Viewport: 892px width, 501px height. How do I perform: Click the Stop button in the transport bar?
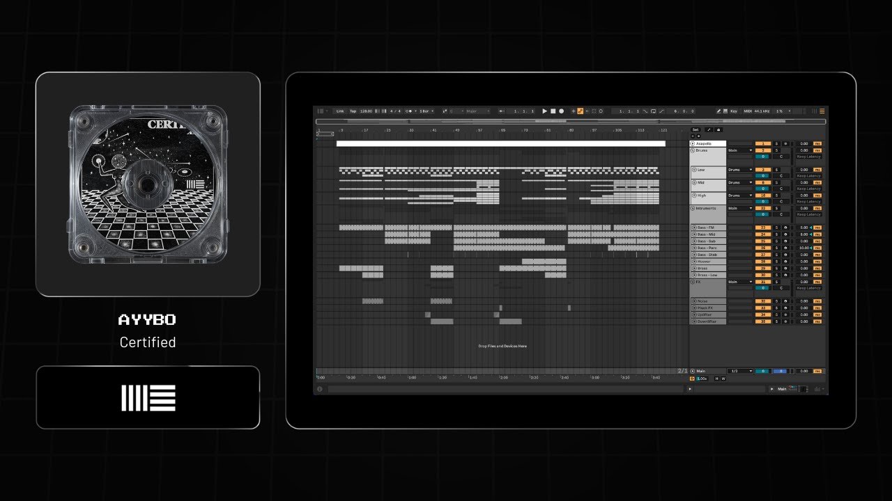[x=553, y=111]
